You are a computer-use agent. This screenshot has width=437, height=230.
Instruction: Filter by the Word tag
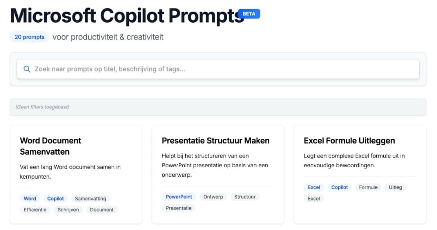pyautogui.click(x=30, y=199)
